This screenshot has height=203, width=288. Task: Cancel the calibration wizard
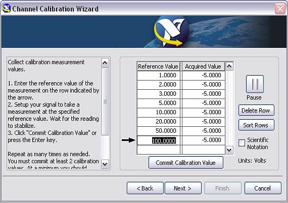pos(263,188)
